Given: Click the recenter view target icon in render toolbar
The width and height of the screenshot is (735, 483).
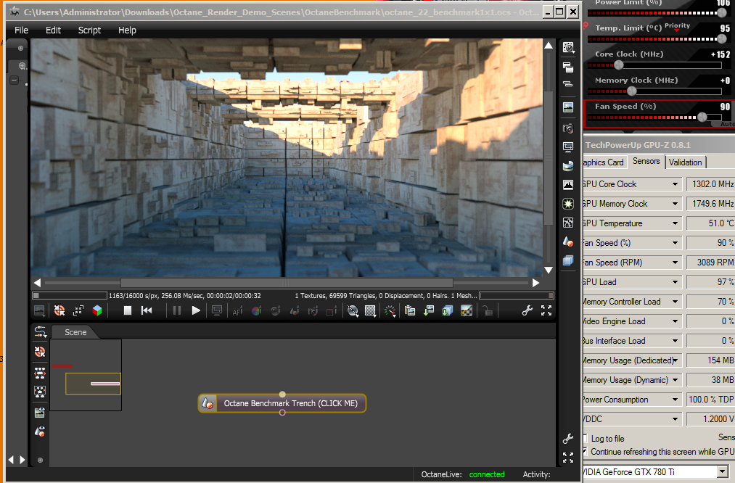Looking at the screenshot, I should pyautogui.click(x=59, y=310).
